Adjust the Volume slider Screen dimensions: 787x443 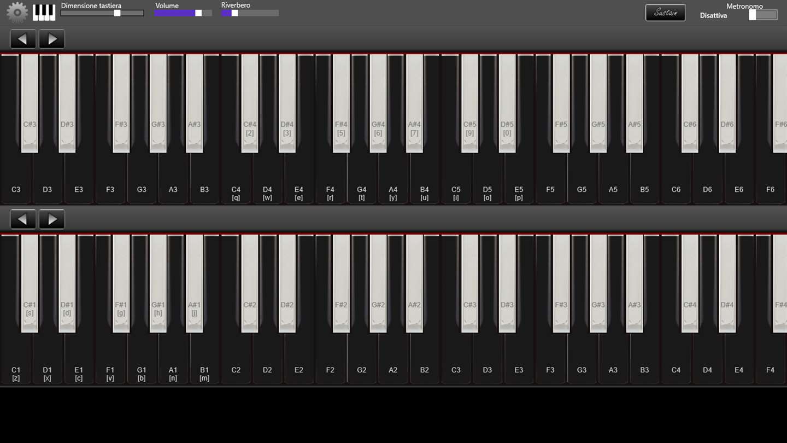point(183,13)
